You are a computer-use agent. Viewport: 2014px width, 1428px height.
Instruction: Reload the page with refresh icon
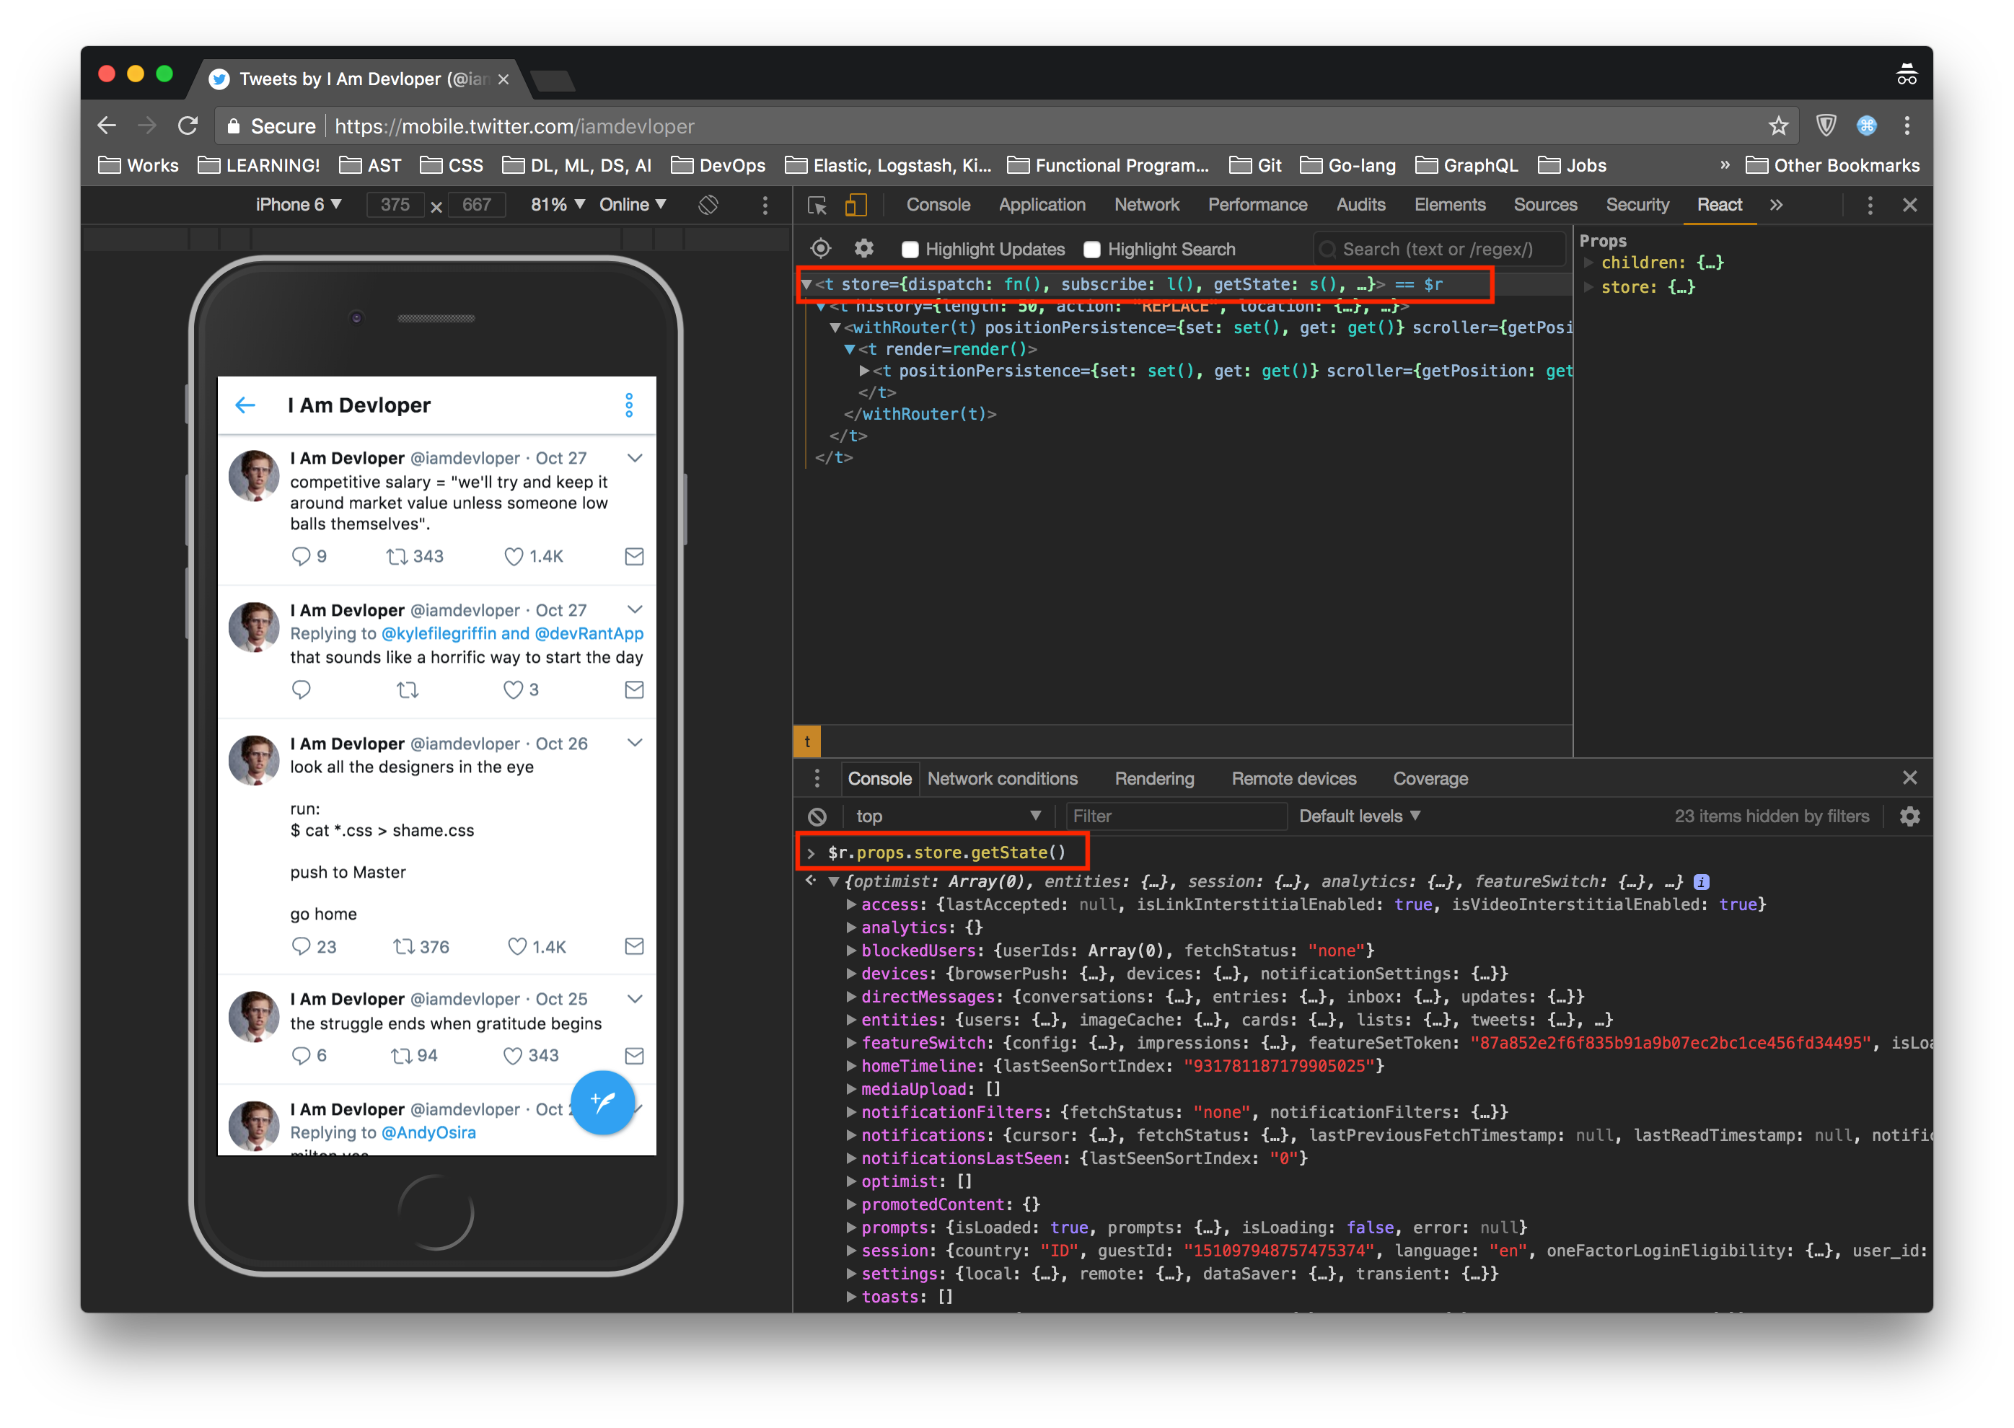click(x=188, y=125)
